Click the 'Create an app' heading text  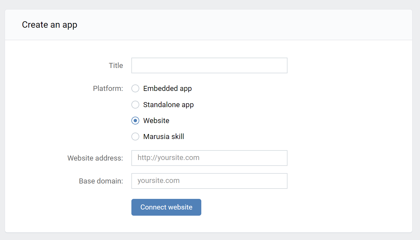tap(49, 25)
